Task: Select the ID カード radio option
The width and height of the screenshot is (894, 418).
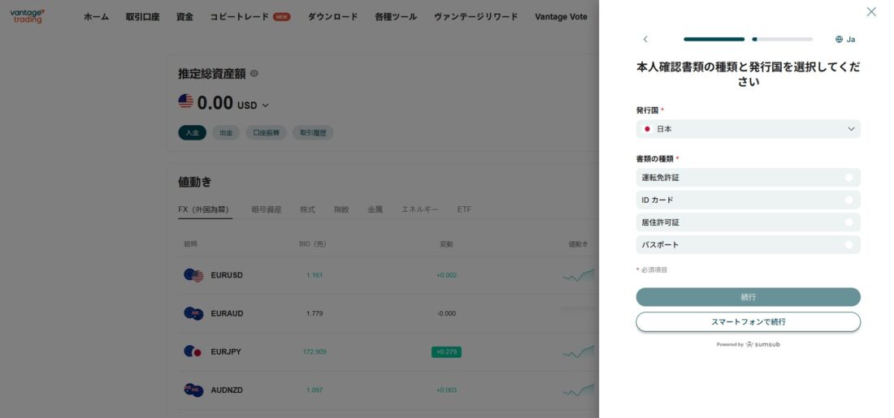Action: point(848,200)
